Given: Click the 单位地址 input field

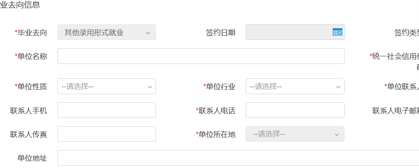Looking at the screenshot, I should (238, 158).
